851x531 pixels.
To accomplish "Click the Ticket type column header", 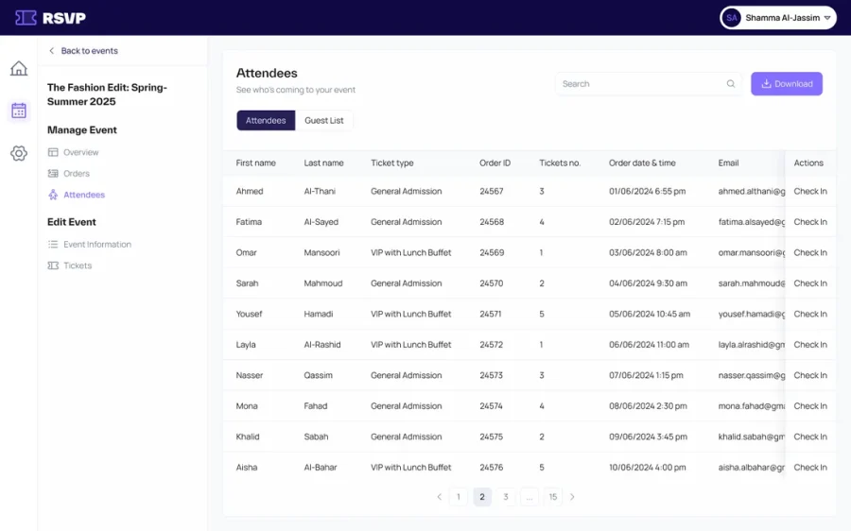I will point(391,163).
